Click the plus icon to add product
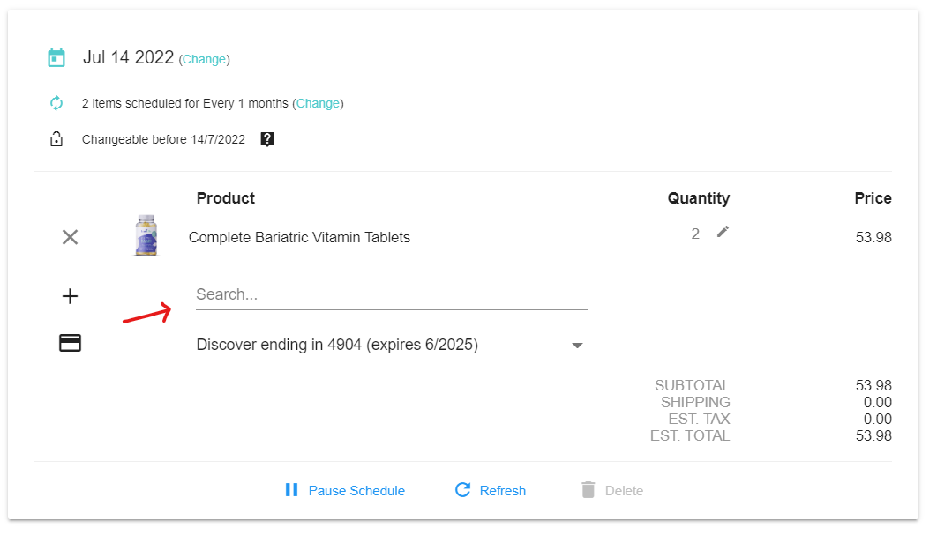937x535 pixels. pyautogui.click(x=70, y=296)
